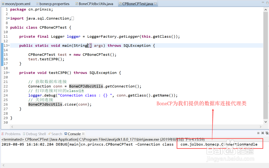
Task: Click the editor horizontal scroll left arrow
Action: click(12, 127)
